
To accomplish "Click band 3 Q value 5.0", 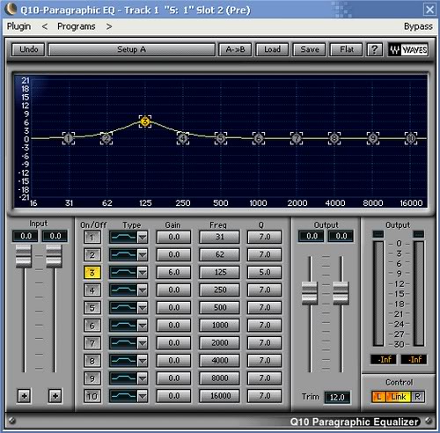I will [x=265, y=273].
